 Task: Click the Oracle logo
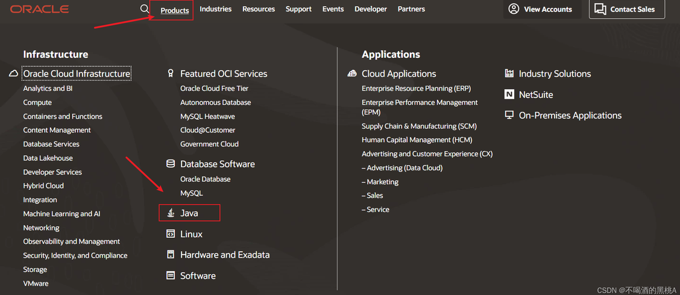click(x=39, y=9)
